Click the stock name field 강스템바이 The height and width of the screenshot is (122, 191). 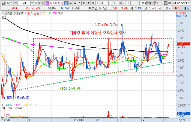pyautogui.click(x=56, y=3)
